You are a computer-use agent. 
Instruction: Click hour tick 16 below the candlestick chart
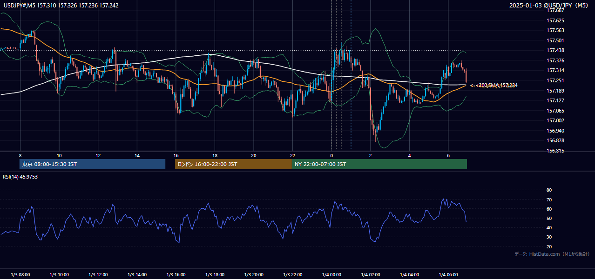pos(176,155)
